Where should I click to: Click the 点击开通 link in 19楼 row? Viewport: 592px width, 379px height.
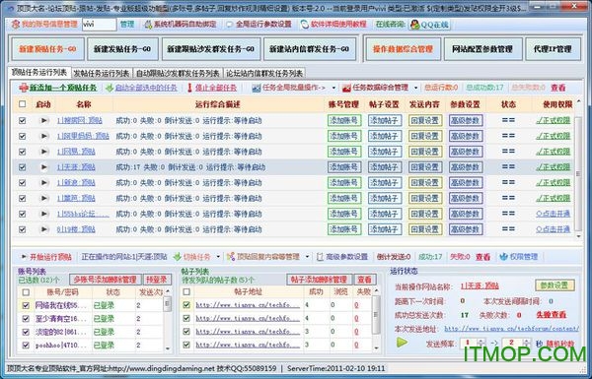point(554,229)
